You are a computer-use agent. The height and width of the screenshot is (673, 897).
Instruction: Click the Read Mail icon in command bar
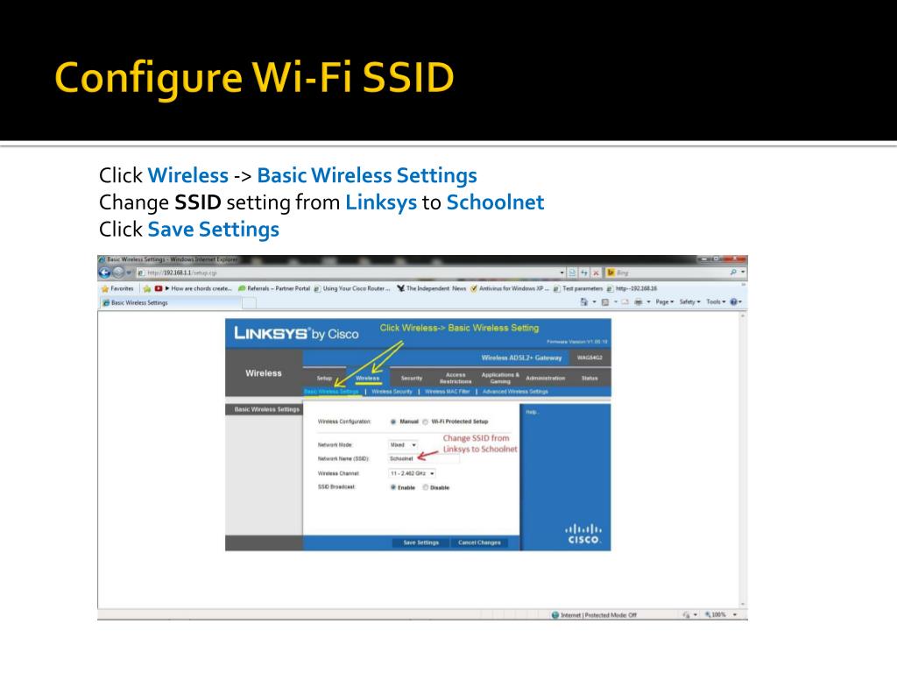pos(625,301)
